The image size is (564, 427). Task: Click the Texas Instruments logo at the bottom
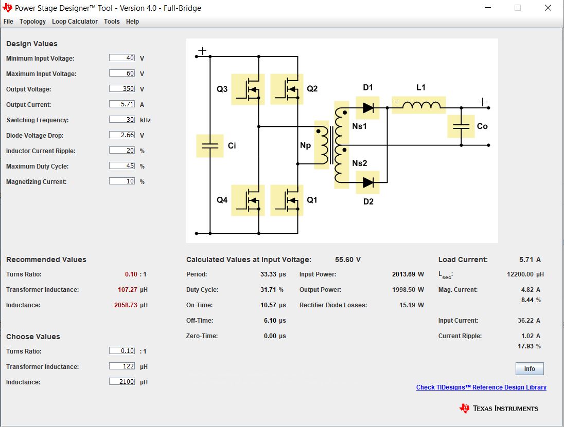click(x=497, y=408)
